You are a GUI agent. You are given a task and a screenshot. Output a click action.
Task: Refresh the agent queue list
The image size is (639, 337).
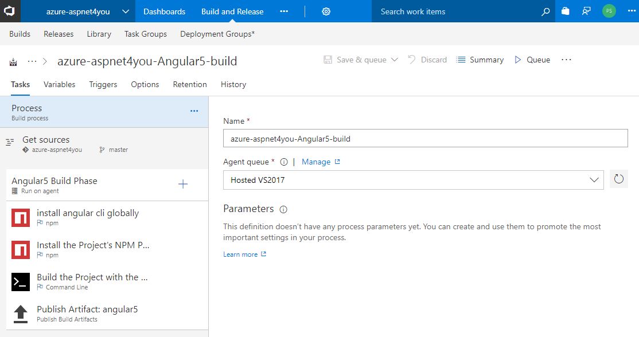pos(618,179)
